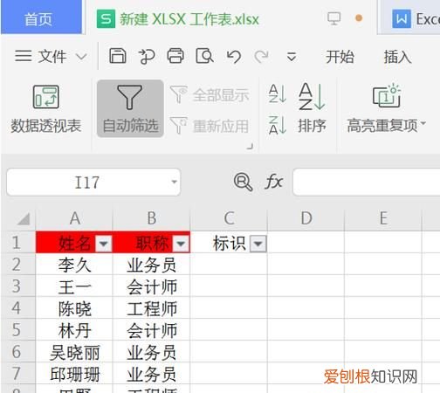Click into the formula bar
The image size is (440, 393).
pyautogui.click(x=367, y=183)
